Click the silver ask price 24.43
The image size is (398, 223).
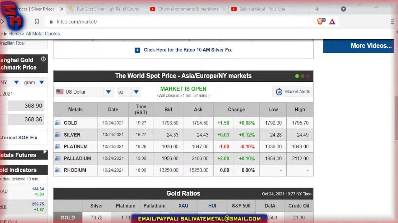(203, 135)
